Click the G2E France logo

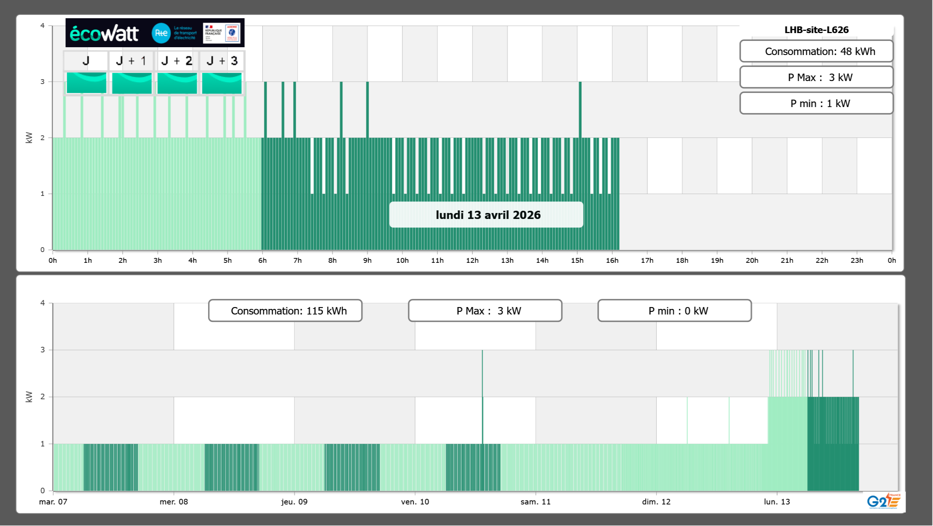(884, 501)
